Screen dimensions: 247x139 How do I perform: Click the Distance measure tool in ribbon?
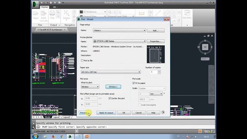(142, 14)
